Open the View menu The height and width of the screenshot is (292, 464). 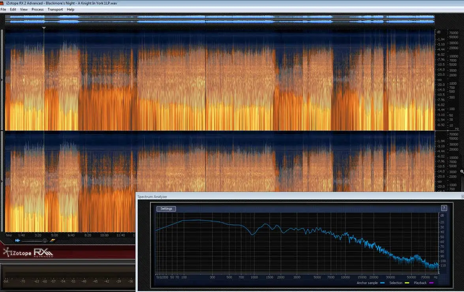coord(24,9)
